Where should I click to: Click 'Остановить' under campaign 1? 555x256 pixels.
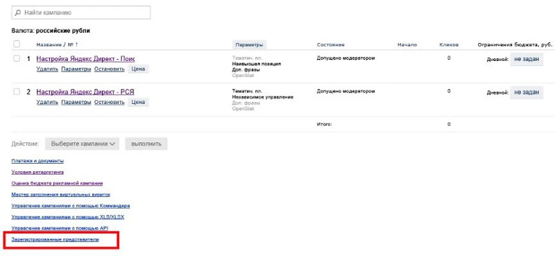pos(110,69)
